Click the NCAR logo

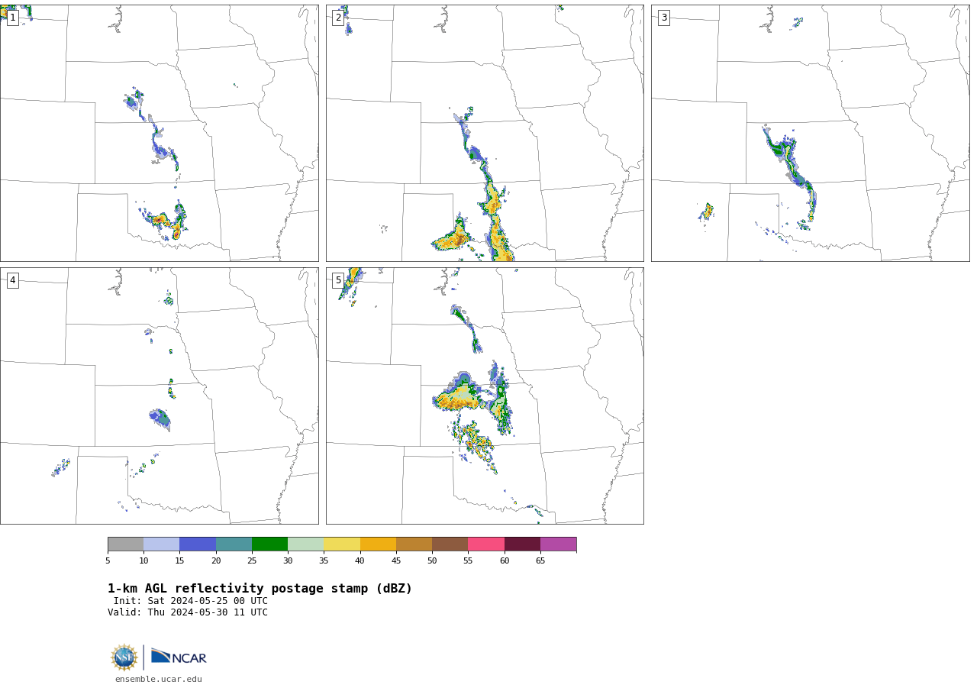(x=179, y=657)
